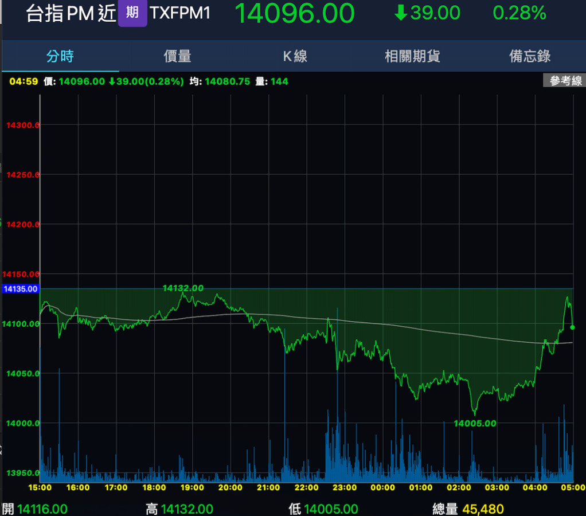Open the 價量 tab
The height and width of the screenshot is (516, 586).
[177, 56]
